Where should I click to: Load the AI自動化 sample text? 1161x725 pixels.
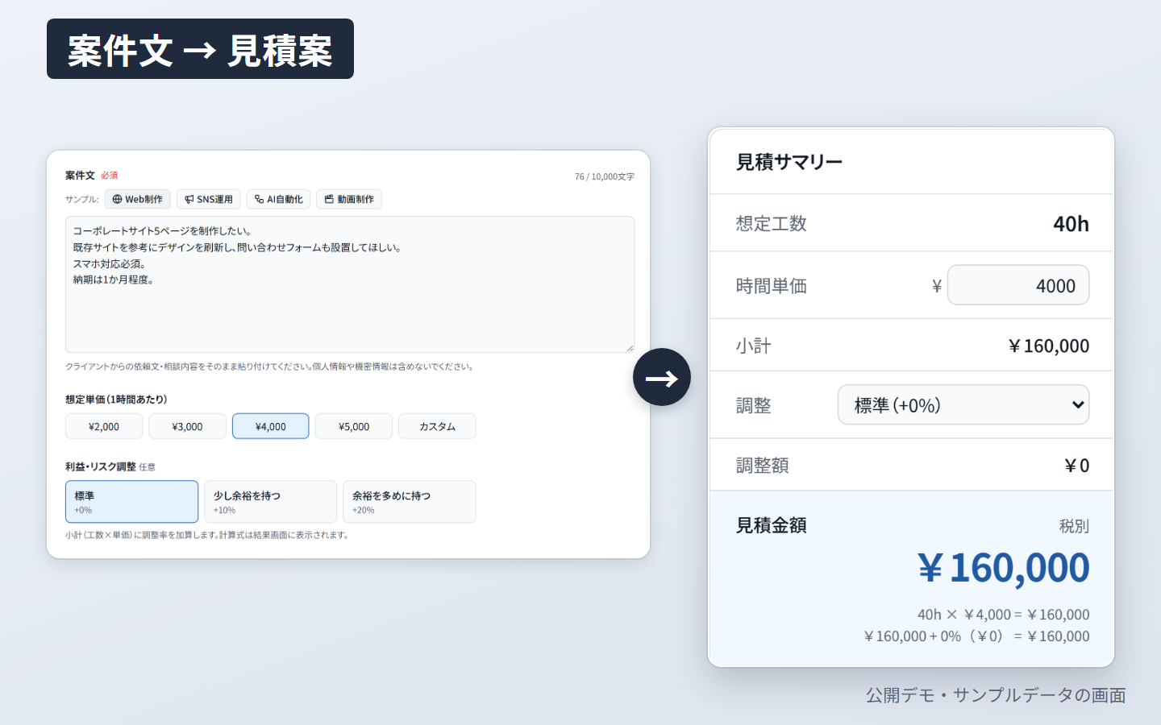point(278,199)
